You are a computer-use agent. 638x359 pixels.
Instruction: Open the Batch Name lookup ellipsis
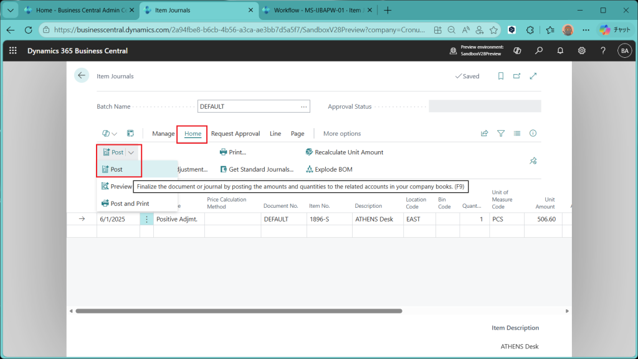(x=303, y=106)
